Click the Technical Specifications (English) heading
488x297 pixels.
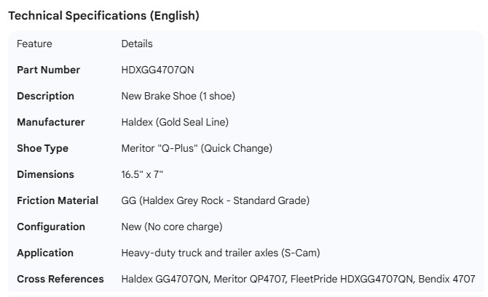103,15
